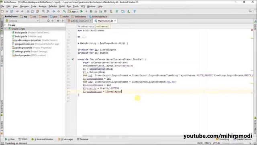This screenshot has width=257, height=145.
Task: Select build.gradle (Module: app) file
Action: [x=27, y=36]
